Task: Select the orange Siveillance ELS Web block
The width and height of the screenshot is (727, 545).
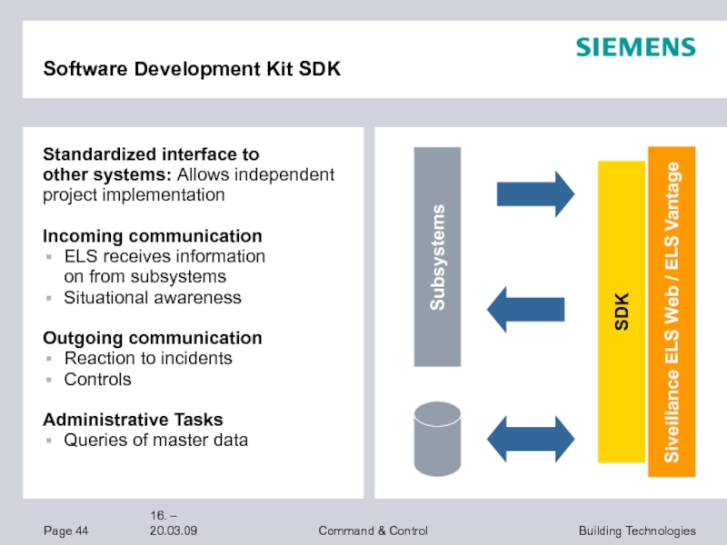Action: tap(672, 312)
